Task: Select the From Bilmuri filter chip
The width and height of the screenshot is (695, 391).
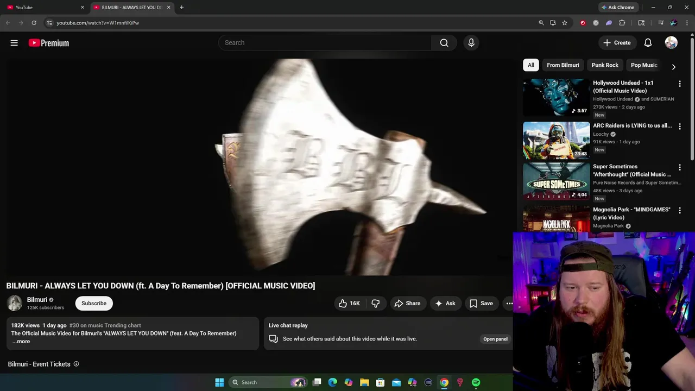Action: pos(563,65)
